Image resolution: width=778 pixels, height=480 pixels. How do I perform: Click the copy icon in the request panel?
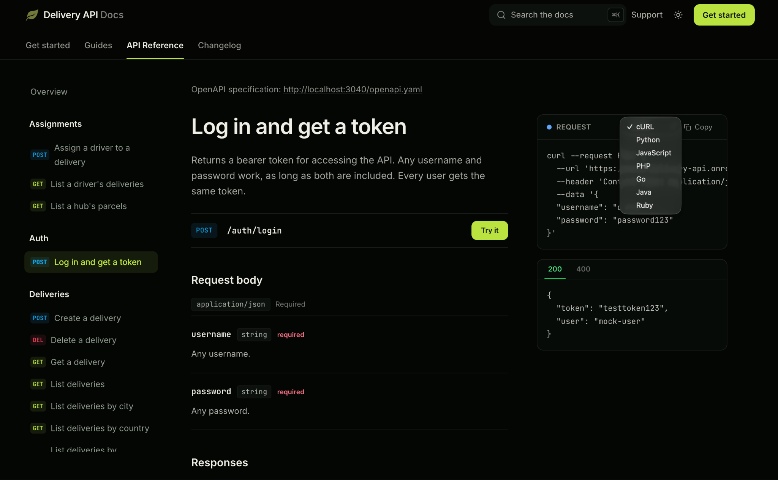point(688,127)
